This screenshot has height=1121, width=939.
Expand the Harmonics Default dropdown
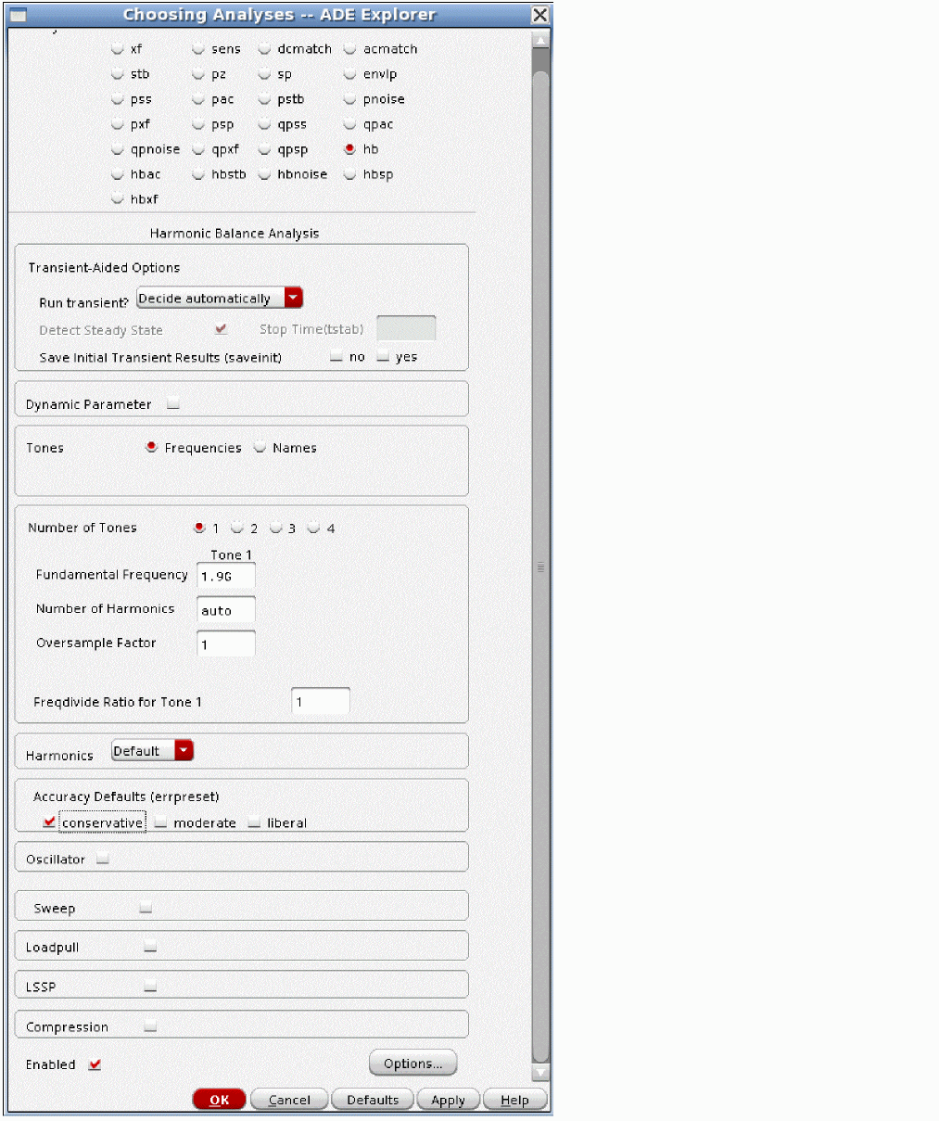(x=184, y=751)
